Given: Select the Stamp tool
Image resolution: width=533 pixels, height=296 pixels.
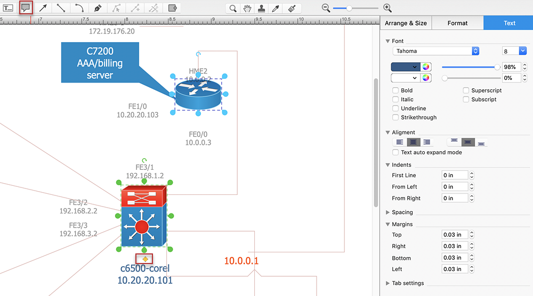Looking at the screenshot, I should coord(261,8).
